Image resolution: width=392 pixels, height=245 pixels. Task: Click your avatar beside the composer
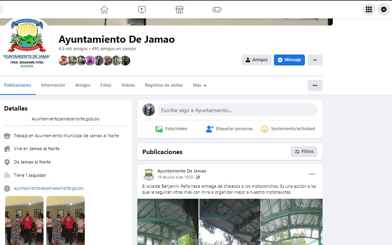(x=149, y=110)
